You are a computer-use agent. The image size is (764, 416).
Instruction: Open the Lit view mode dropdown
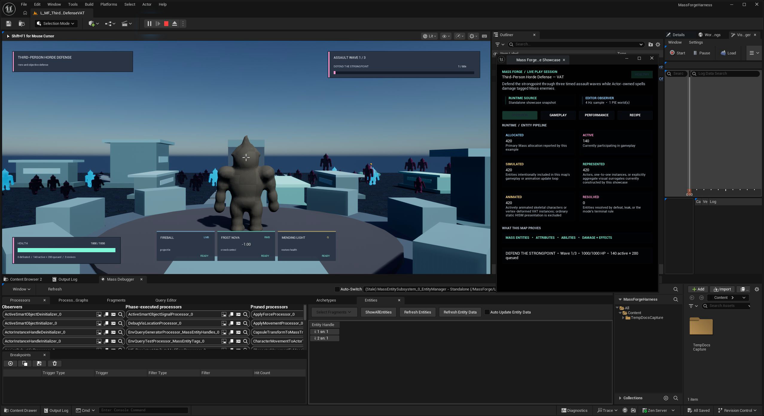429,36
